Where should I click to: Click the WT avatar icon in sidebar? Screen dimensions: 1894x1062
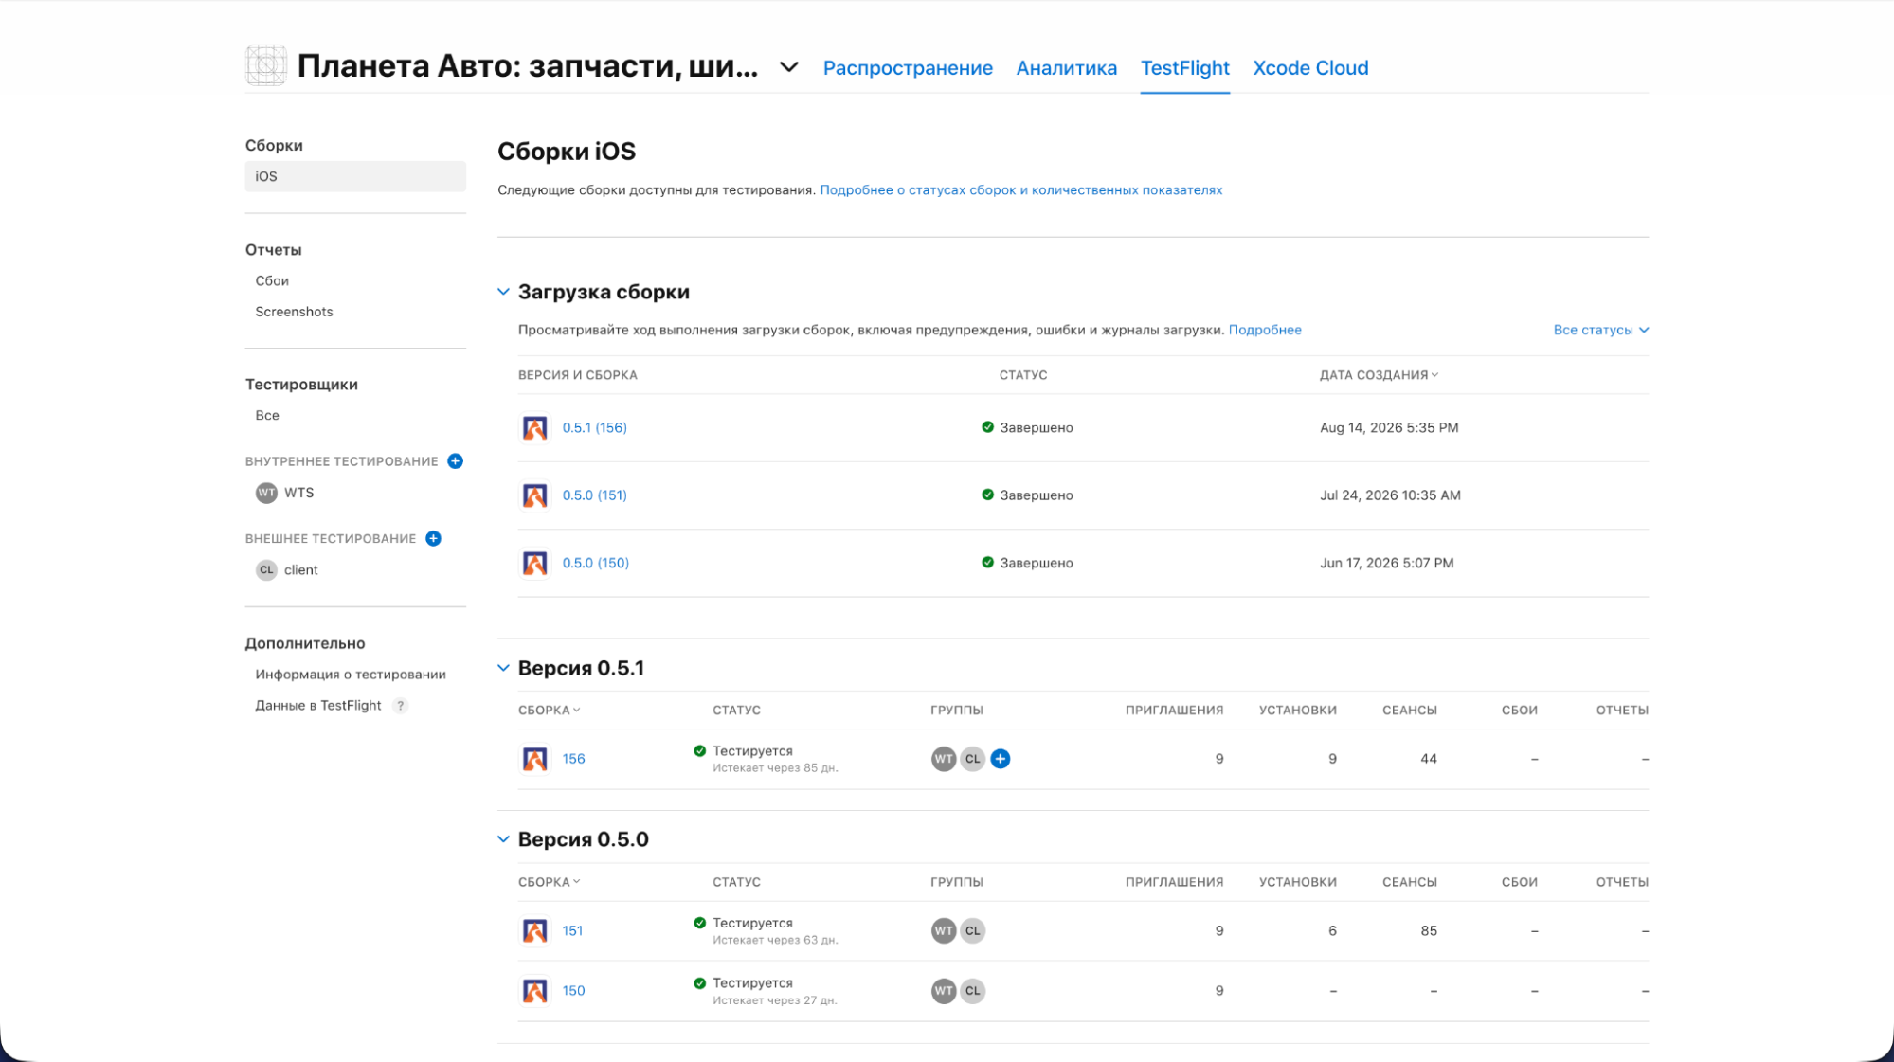[266, 493]
